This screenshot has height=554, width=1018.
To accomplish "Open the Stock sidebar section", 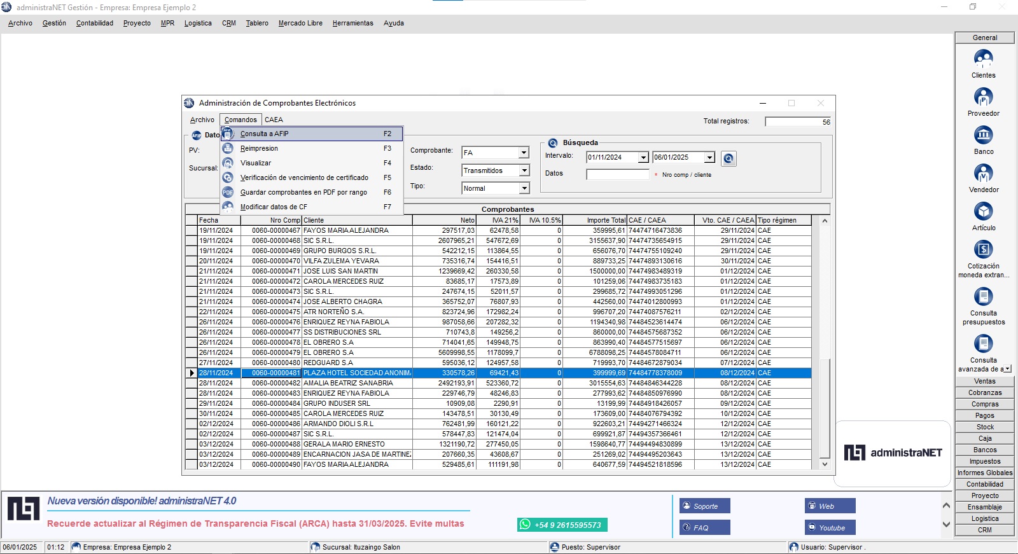I will (x=985, y=427).
